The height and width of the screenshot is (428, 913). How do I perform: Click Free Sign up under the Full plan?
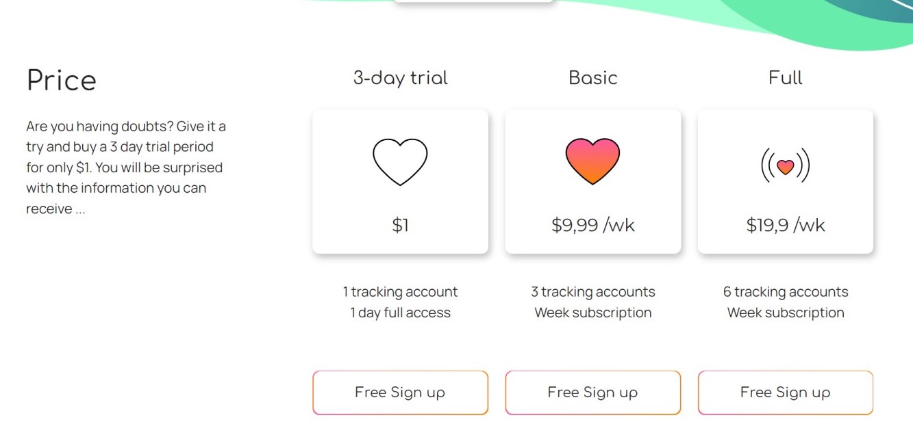pyautogui.click(x=786, y=392)
